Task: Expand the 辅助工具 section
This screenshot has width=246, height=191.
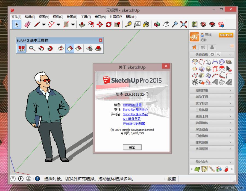Action: coord(212,97)
